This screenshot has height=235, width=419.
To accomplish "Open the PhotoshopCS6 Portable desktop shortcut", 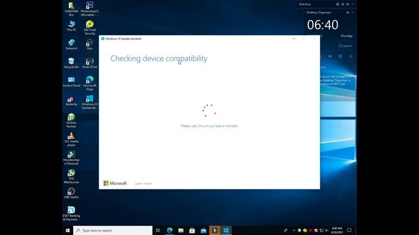I will coord(90,8).
